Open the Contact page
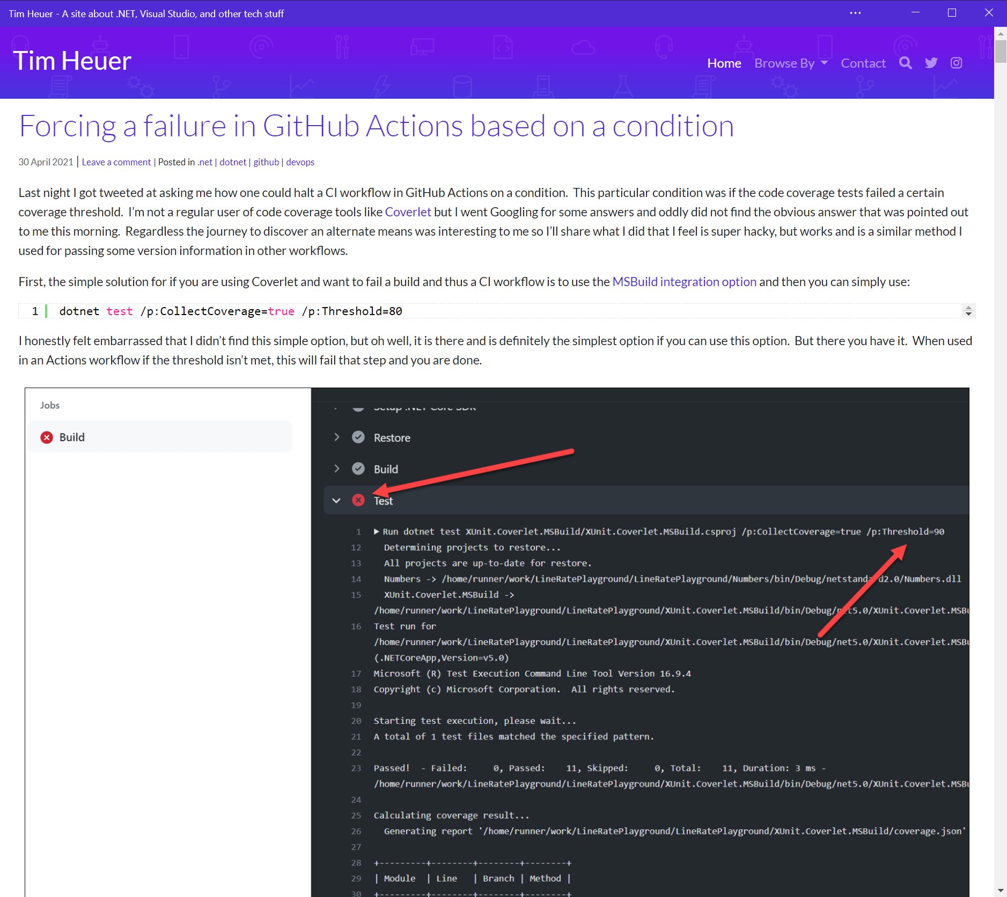Image resolution: width=1007 pixels, height=897 pixels. [x=863, y=63]
